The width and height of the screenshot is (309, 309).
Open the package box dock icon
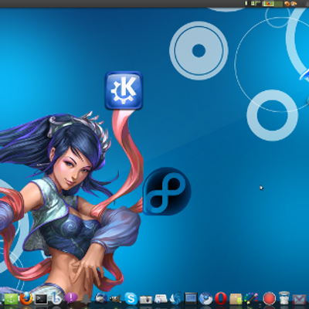tap(236, 299)
